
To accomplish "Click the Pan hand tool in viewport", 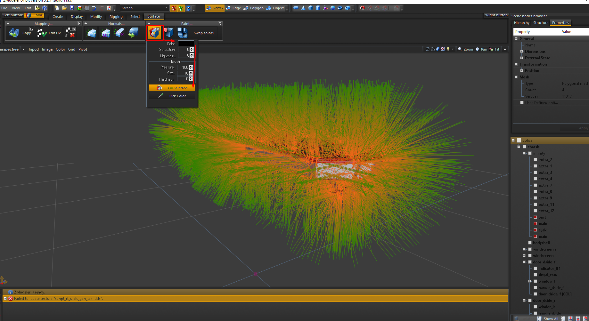I will pyautogui.click(x=481, y=49).
